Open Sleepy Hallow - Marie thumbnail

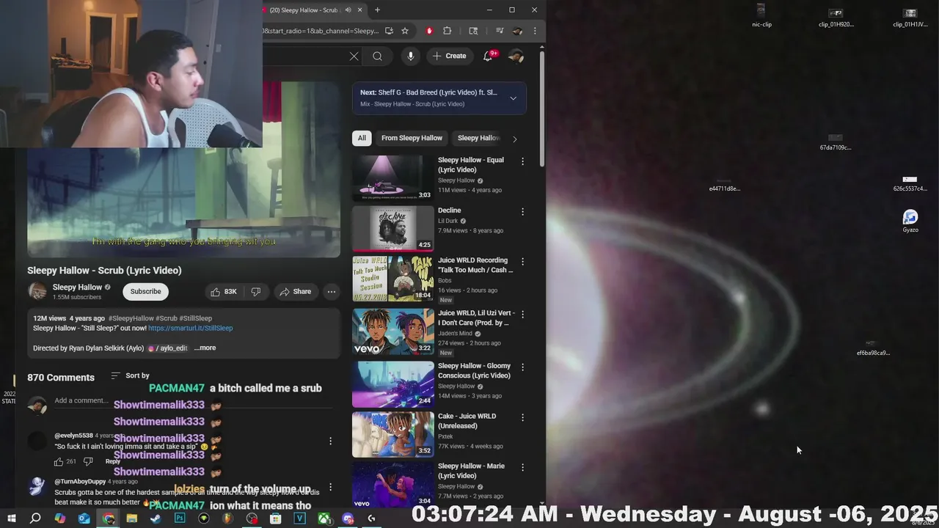[x=393, y=484]
